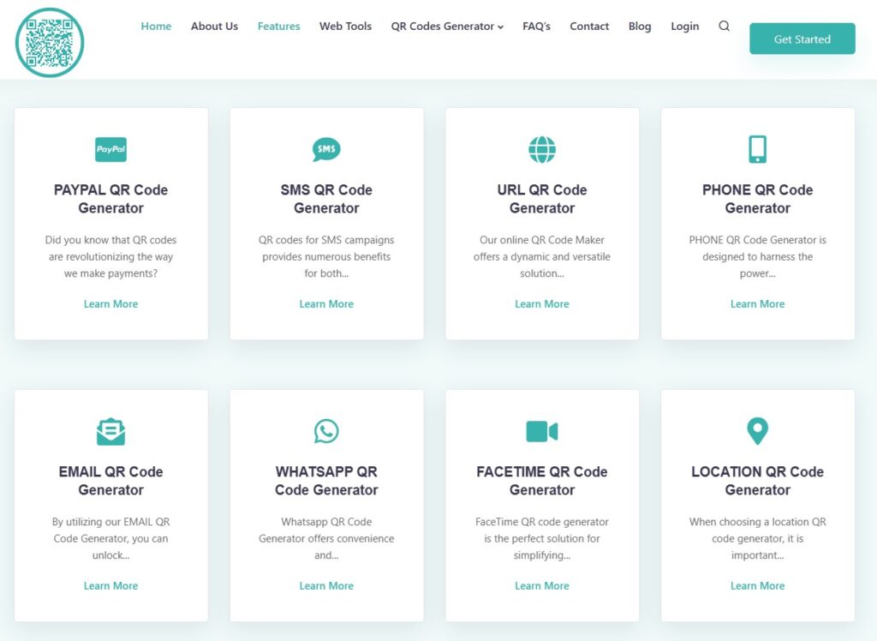Open Web Tools in navigation
This screenshot has width=877, height=641.
point(345,27)
